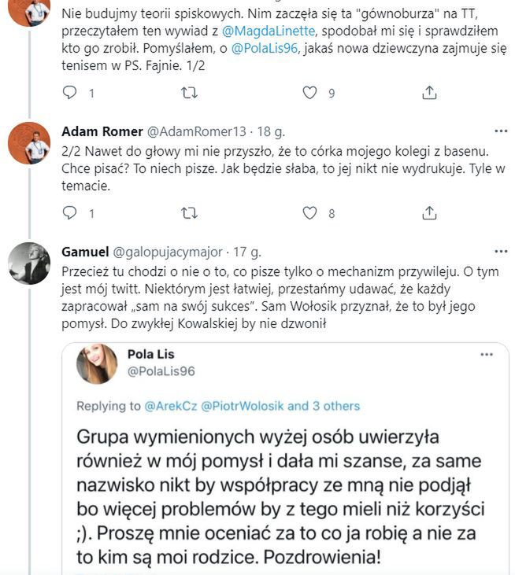Image resolution: width=515 pixels, height=575 pixels.
Task: Like Adam Romer's tweet with 8 likes
Action: coord(310,213)
